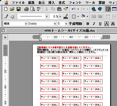Open the shading color paint bucket
This screenshot has width=117, height=106.
click(x=83, y=16)
